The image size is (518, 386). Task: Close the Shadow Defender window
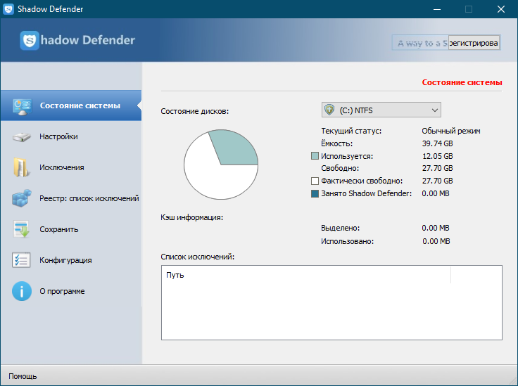[x=501, y=9]
